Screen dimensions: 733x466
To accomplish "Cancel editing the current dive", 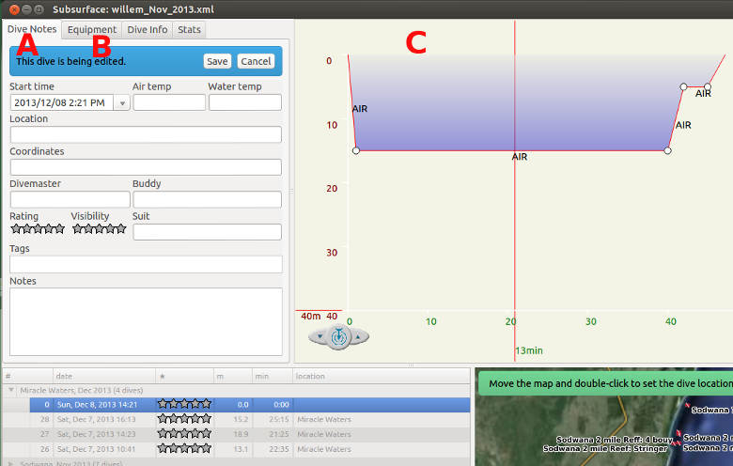I will click(255, 61).
